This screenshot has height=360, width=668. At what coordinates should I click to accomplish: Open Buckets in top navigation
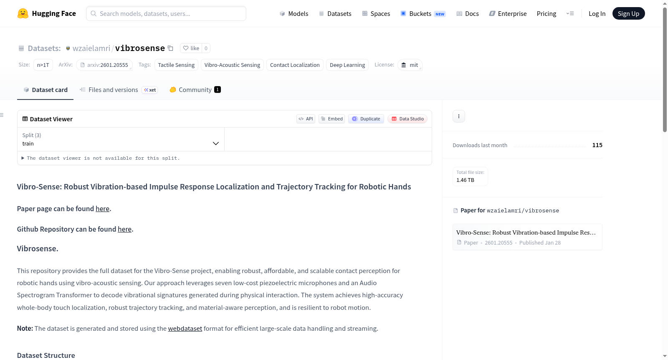point(423,13)
